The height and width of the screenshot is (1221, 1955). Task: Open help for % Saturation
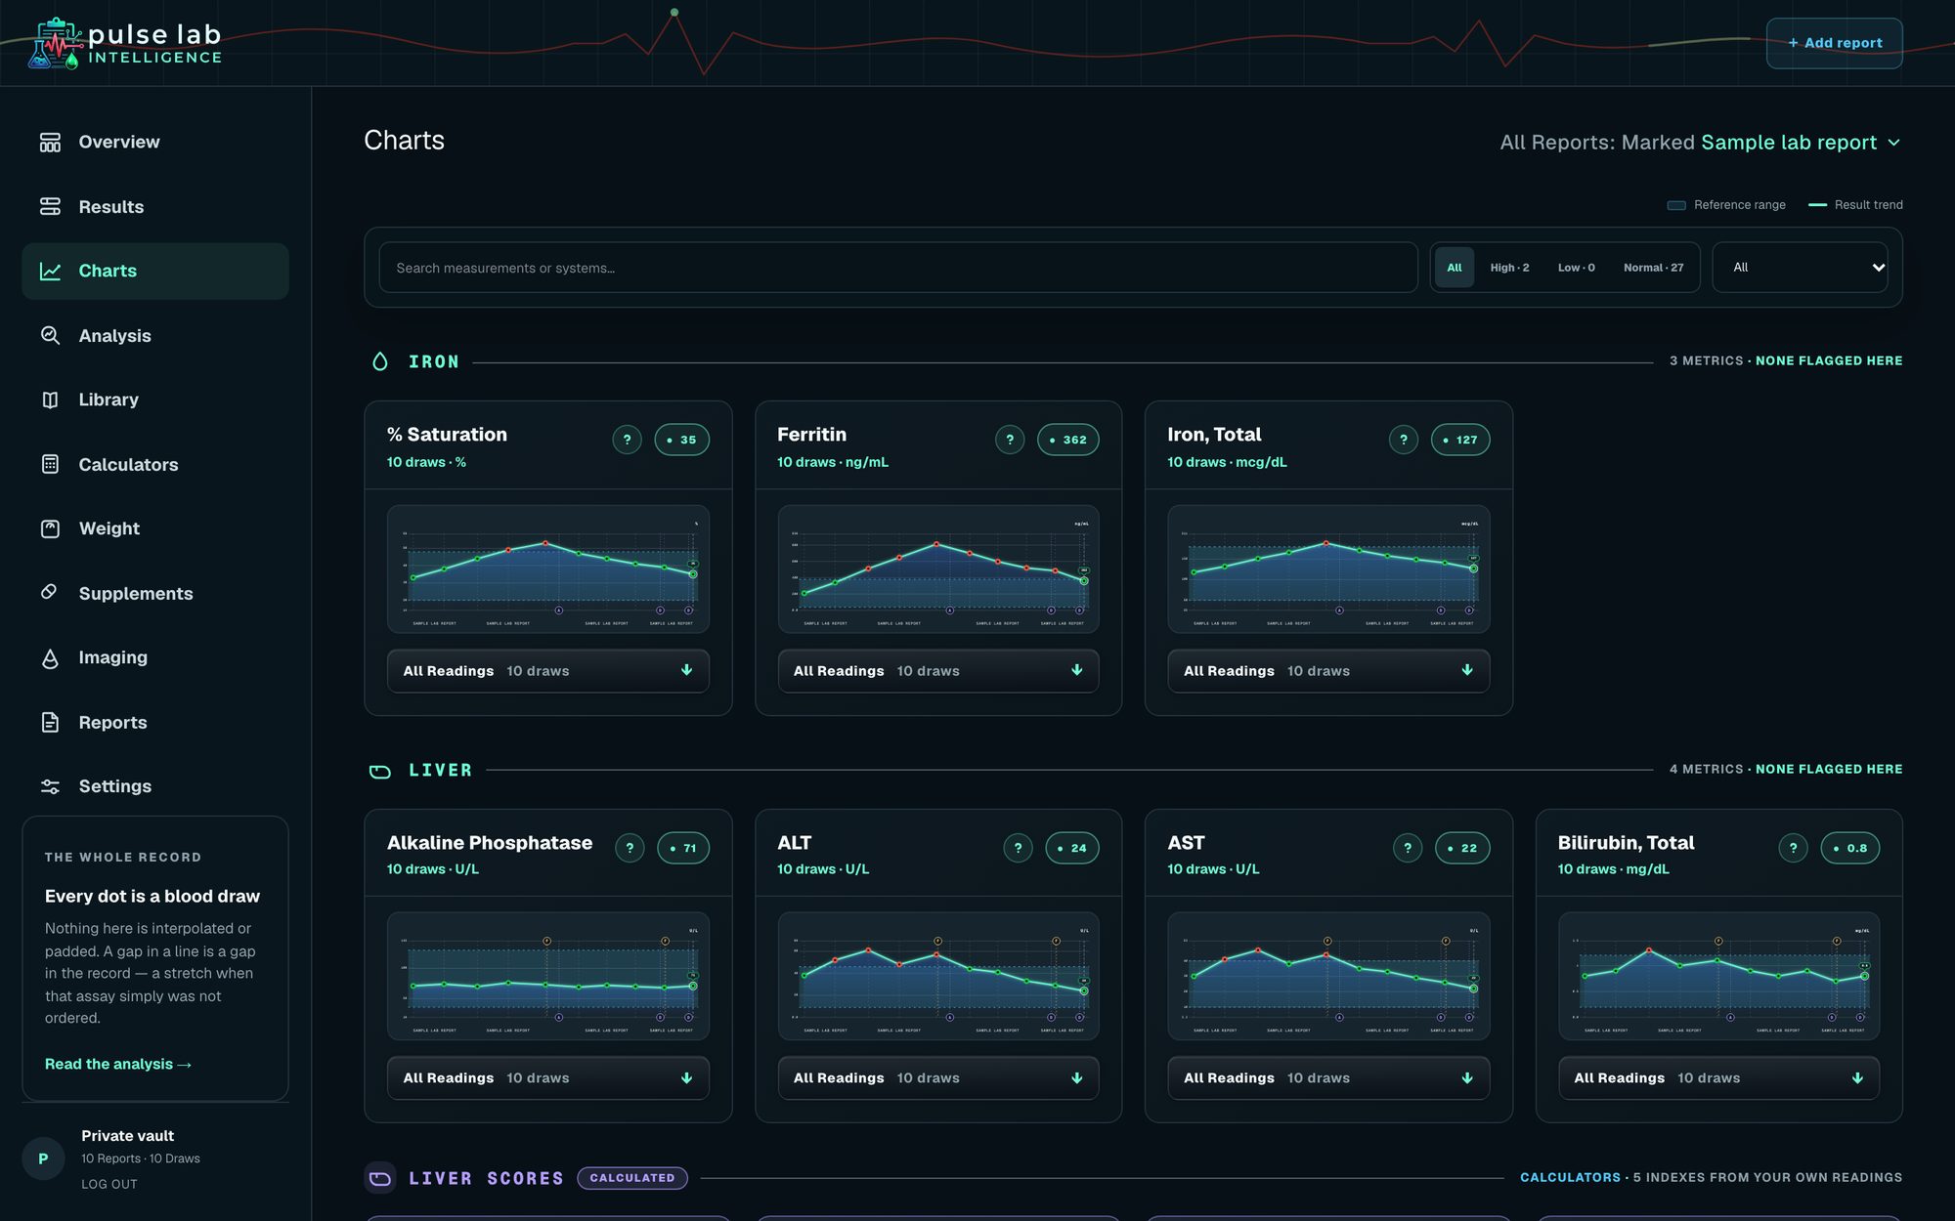click(628, 440)
